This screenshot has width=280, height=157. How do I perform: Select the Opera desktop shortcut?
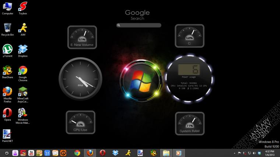click(7, 115)
